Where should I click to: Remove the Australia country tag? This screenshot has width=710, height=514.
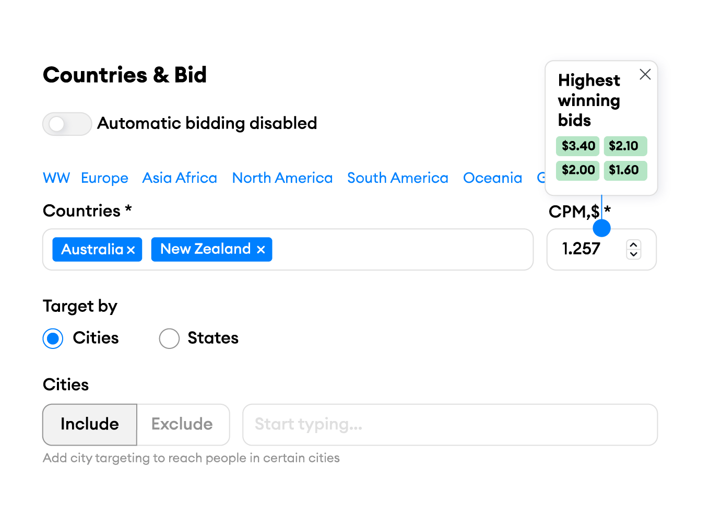click(131, 250)
